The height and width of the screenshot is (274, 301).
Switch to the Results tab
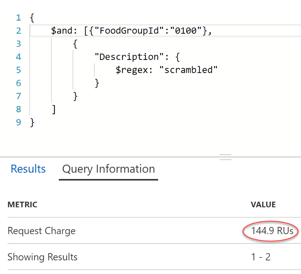pos(28,169)
